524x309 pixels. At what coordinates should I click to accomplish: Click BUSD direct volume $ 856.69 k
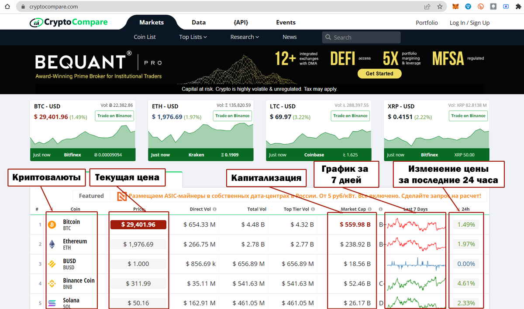200,264
